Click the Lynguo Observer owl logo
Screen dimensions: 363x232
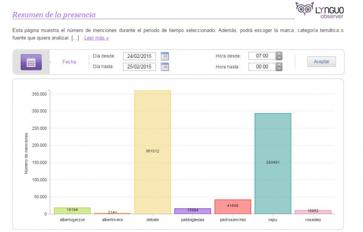click(305, 9)
